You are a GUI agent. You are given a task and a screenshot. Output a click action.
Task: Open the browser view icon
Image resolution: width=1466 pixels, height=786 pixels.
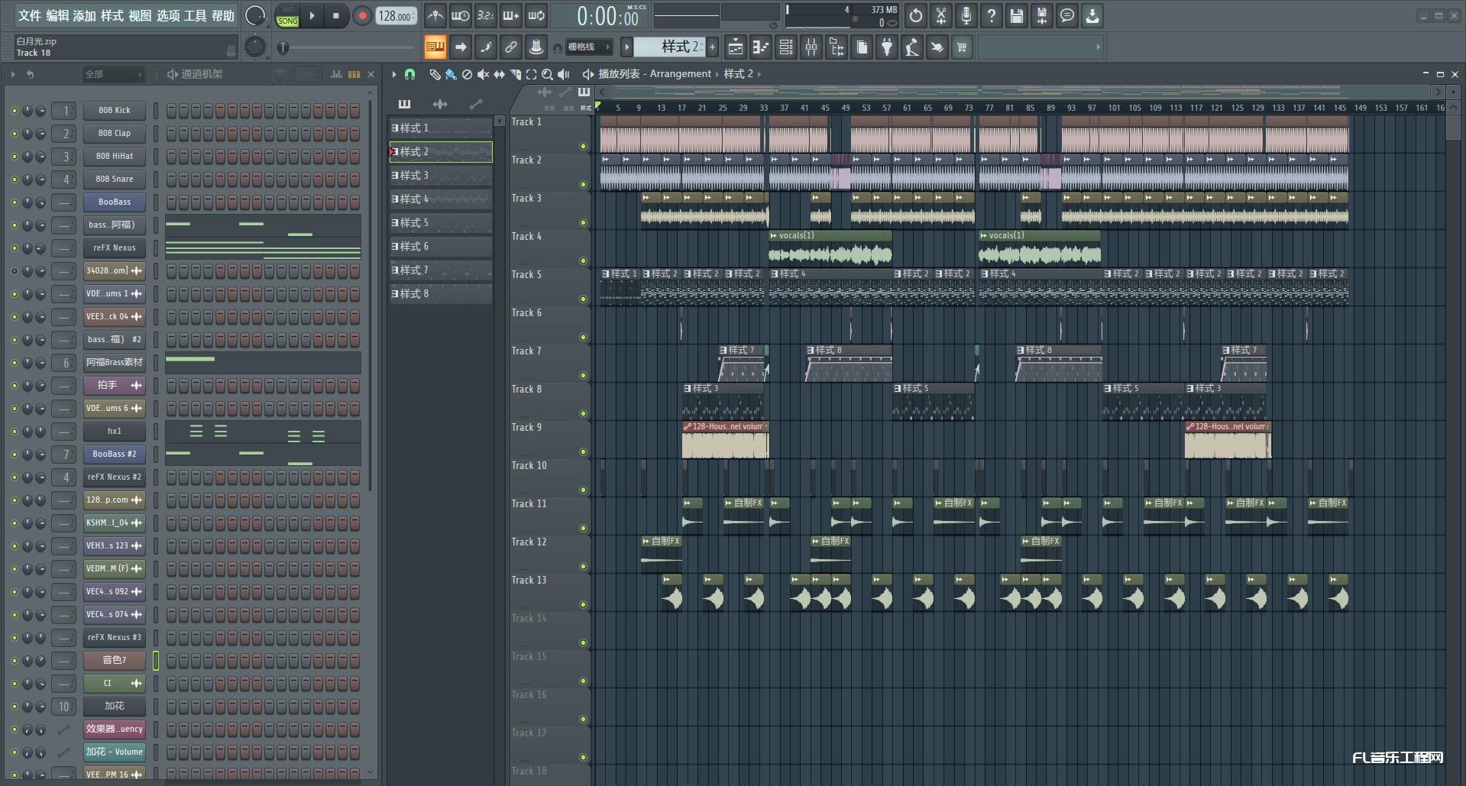click(x=836, y=47)
